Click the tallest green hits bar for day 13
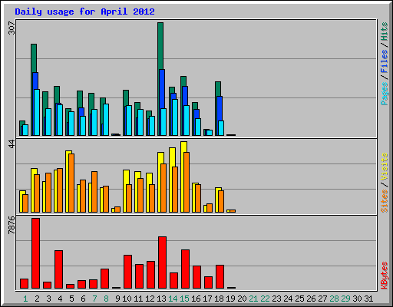 160,46
